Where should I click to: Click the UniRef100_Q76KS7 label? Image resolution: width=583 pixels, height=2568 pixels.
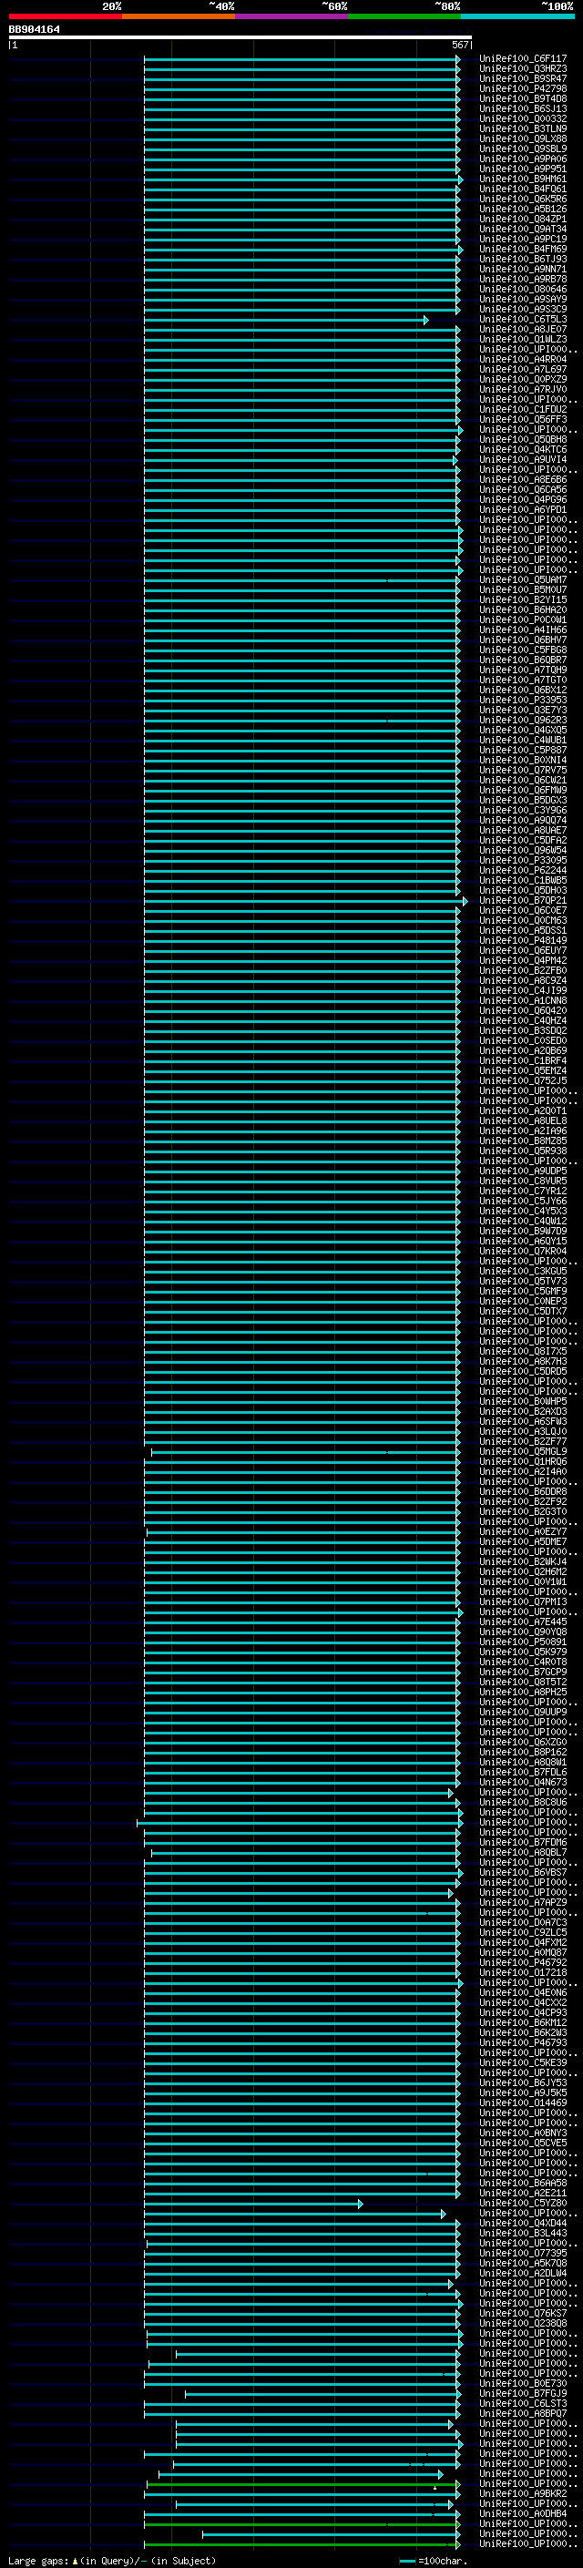[523, 2313]
